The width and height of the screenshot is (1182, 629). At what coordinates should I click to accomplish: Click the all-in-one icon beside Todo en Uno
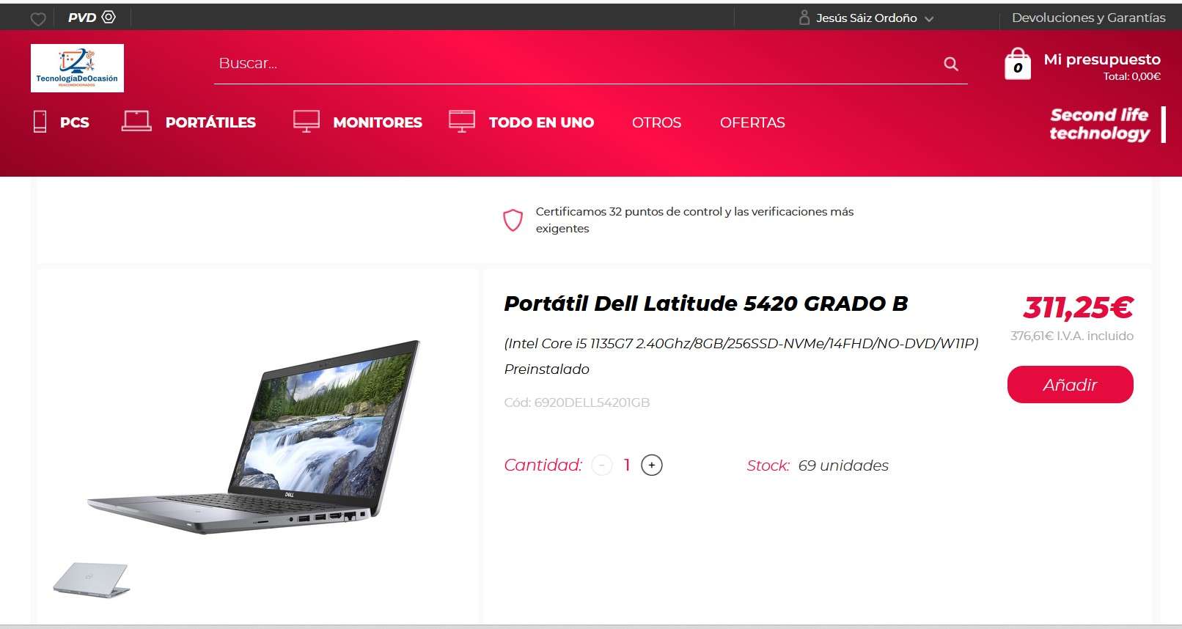pos(462,121)
